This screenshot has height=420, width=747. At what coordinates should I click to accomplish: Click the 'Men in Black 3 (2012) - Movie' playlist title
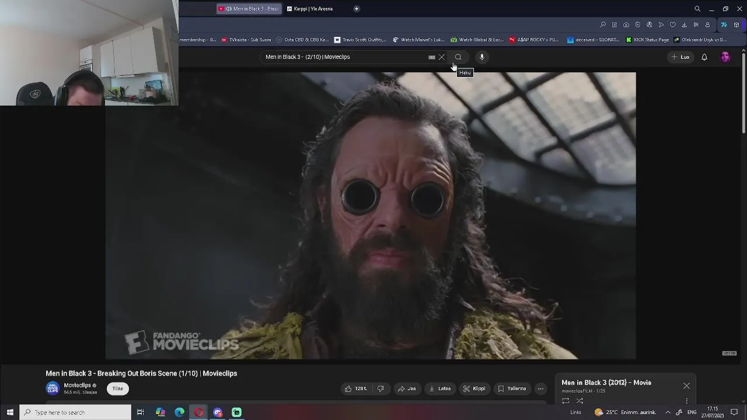[x=606, y=383]
